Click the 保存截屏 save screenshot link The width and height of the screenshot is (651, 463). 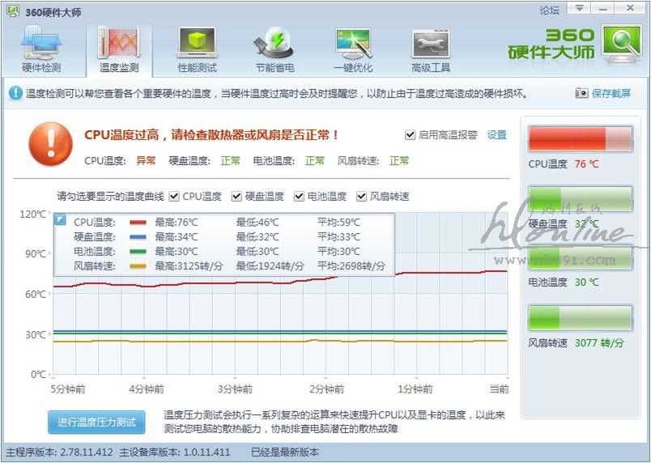[x=611, y=93]
